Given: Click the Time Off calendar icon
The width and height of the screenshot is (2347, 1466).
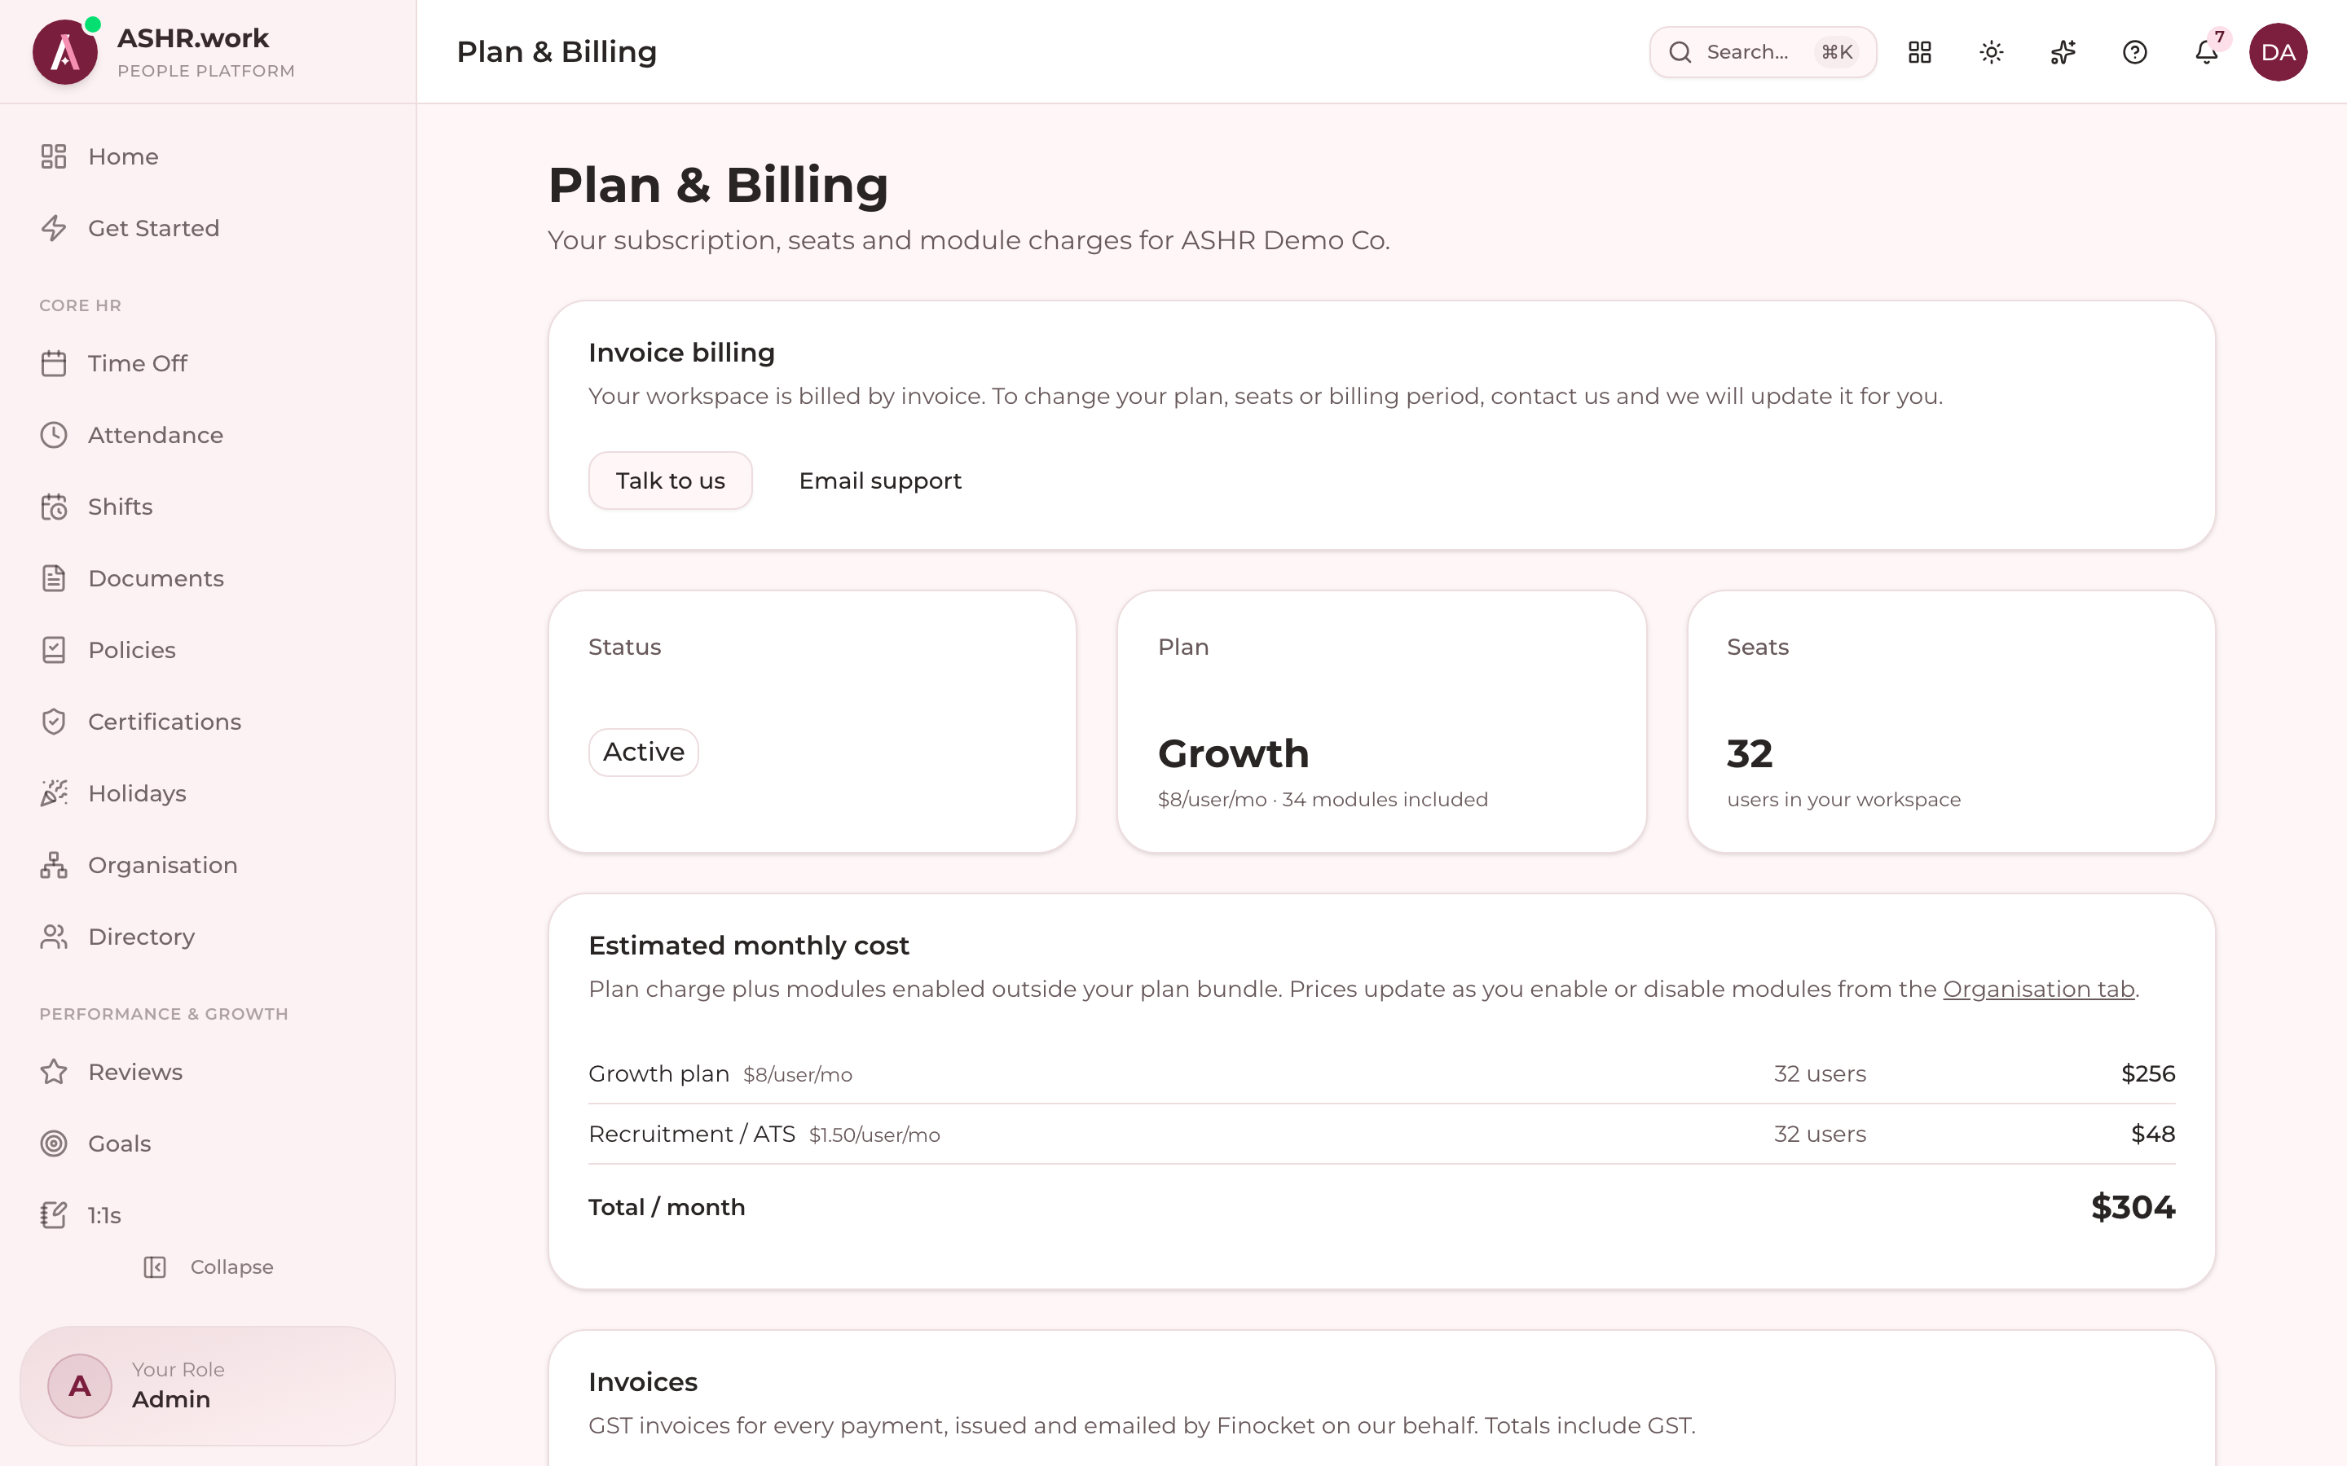Looking at the screenshot, I should tap(55, 363).
